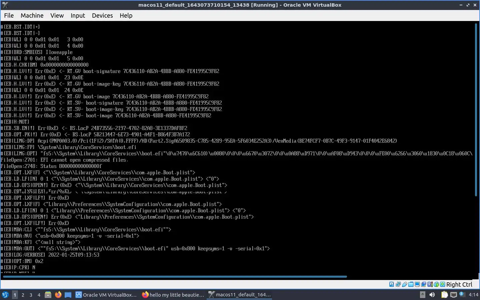Close the VirtualBox VM window
This screenshot has width=480, height=300.
coord(475,5)
